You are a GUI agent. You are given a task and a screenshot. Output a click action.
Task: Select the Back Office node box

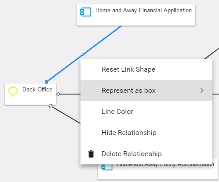click(x=30, y=94)
